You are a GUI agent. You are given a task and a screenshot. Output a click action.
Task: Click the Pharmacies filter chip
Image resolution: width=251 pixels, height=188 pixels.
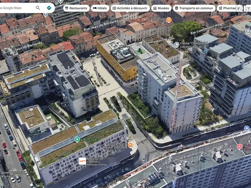pos(230,8)
